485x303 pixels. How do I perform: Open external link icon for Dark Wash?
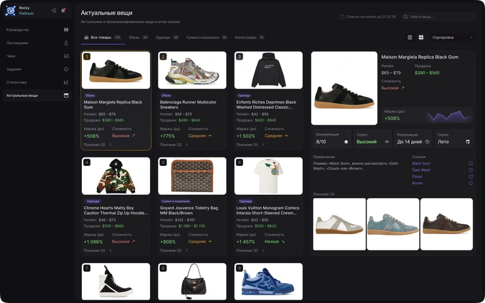(x=471, y=170)
